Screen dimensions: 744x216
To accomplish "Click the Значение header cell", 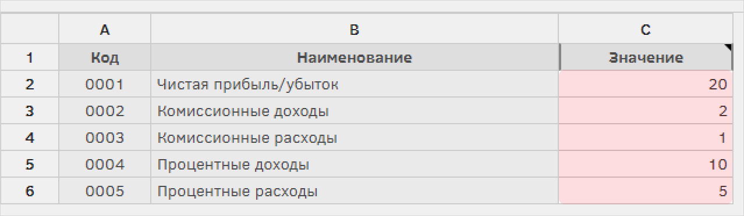I will [646, 57].
